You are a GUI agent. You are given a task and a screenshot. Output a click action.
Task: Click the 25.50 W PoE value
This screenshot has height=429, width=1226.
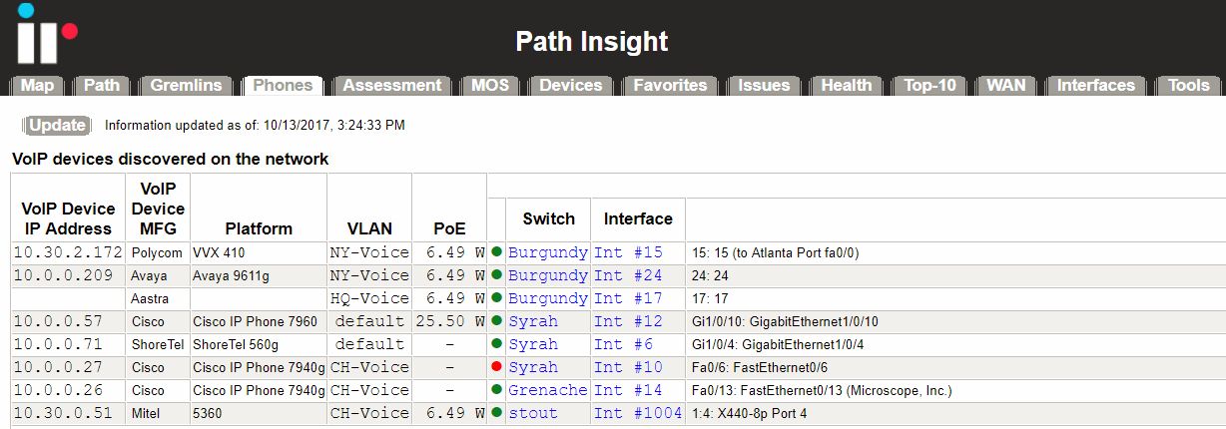449,321
